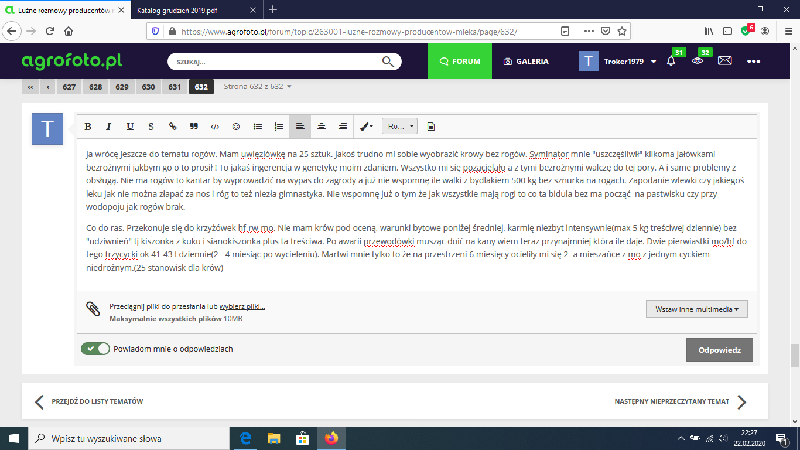Click the preview document icon
The image size is (800, 450).
pos(431,127)
